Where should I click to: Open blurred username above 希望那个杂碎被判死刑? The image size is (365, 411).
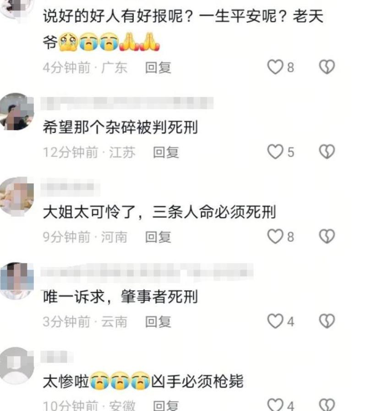click(127, 103)
